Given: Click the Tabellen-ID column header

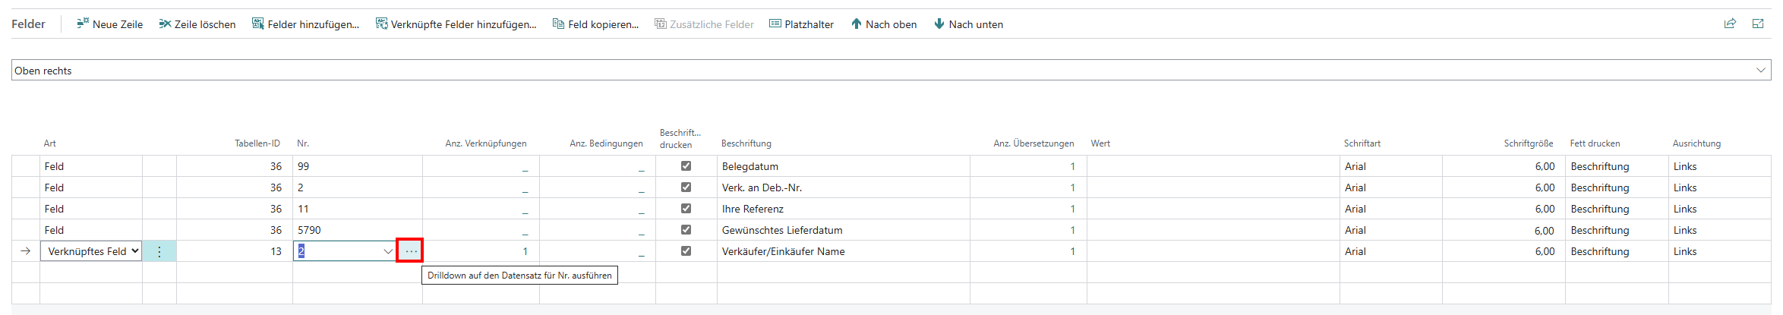Looking at the screenshot, I should pos(257,143).
